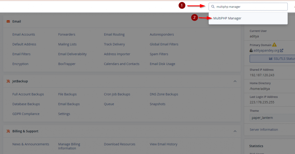Image resolution: width=295 pixels, height=154 pixels.
Task: Click the warning triangle next to Primary Domain
Action: [274, 45]
